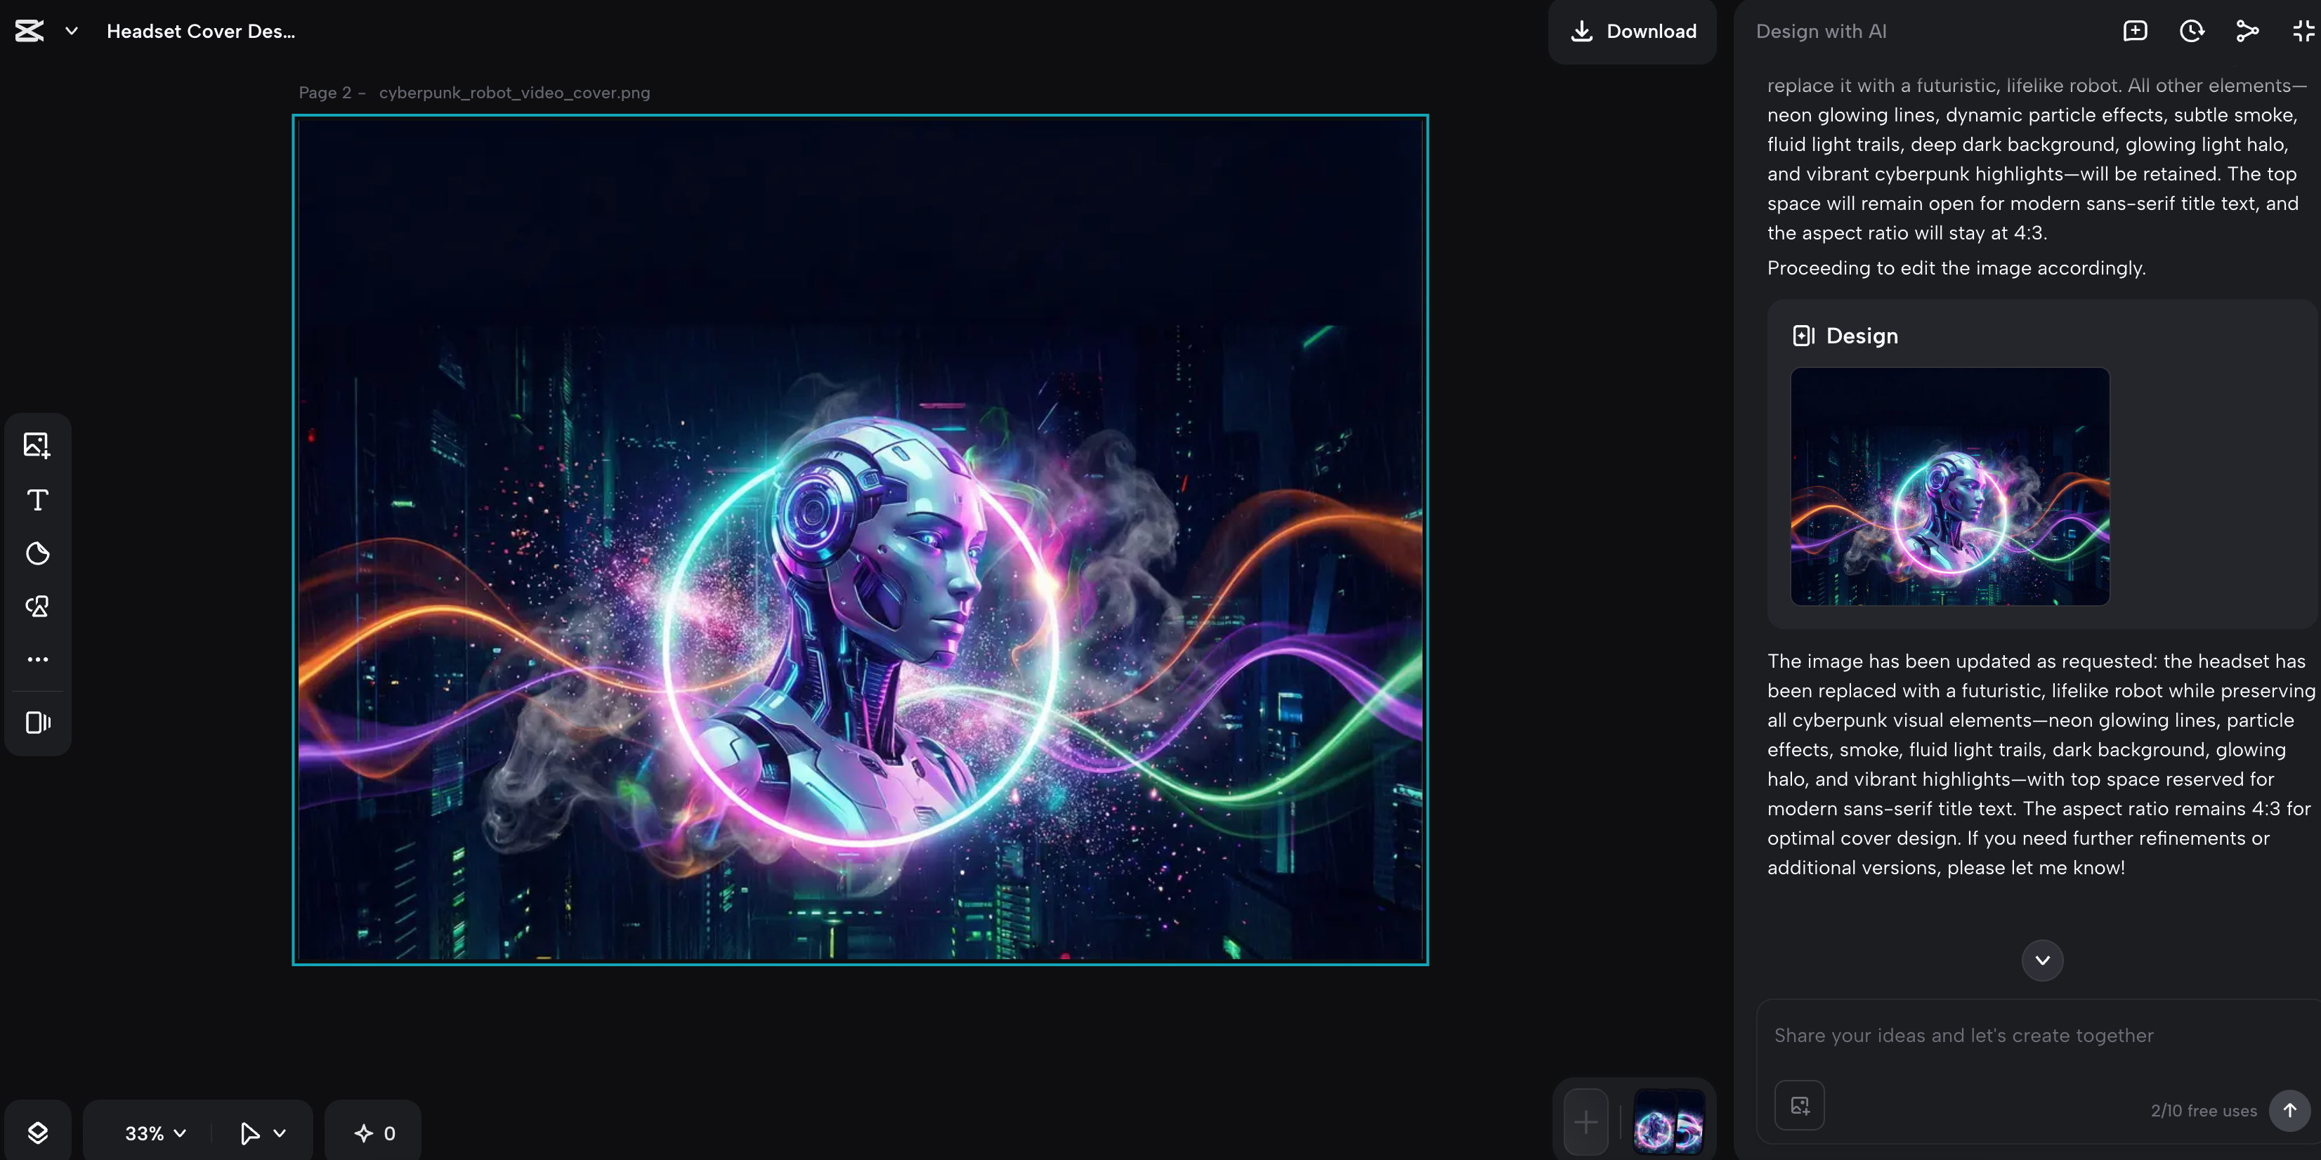Click the 2/10 free uses send arrow
The image size is (2321, 1160).
[2289, 1110]
